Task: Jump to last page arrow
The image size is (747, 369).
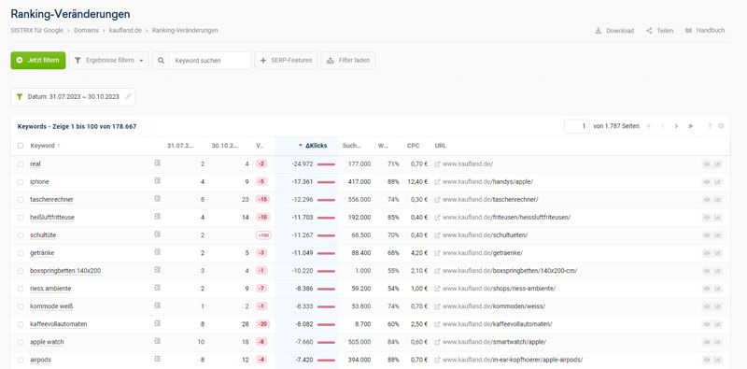Action: click(x=691, y=126)
